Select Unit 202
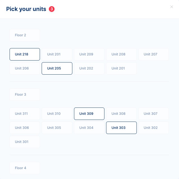This screenshot has width=179, height=179. pos(89,68)
